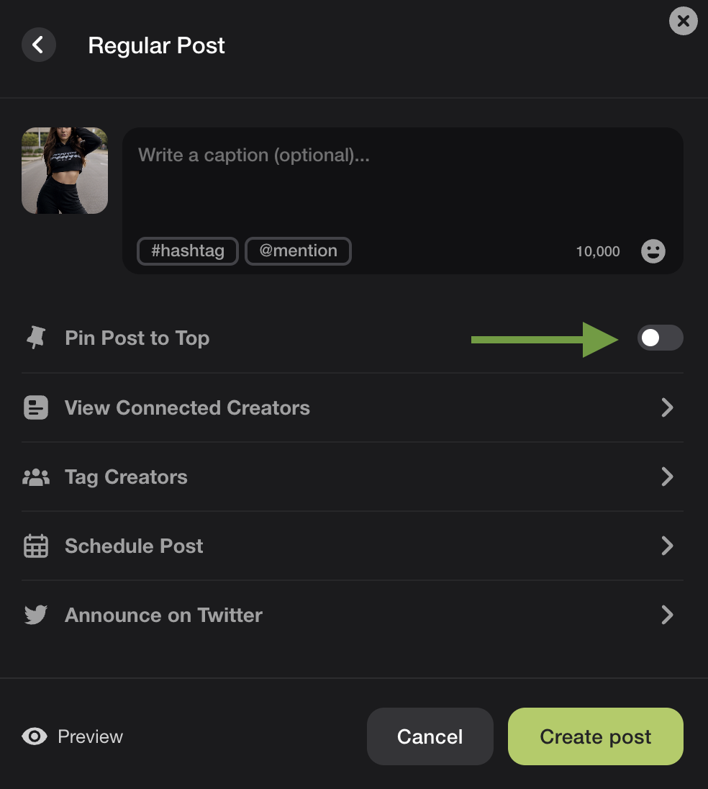Click the calendar icon beside Schedule Post
The image size is (708, 789).
[35, 546]
